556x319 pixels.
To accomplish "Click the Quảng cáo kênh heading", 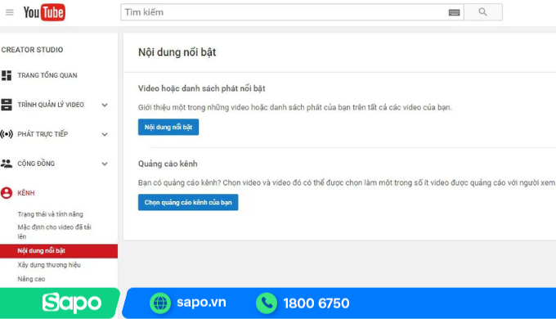I will 168,164.
